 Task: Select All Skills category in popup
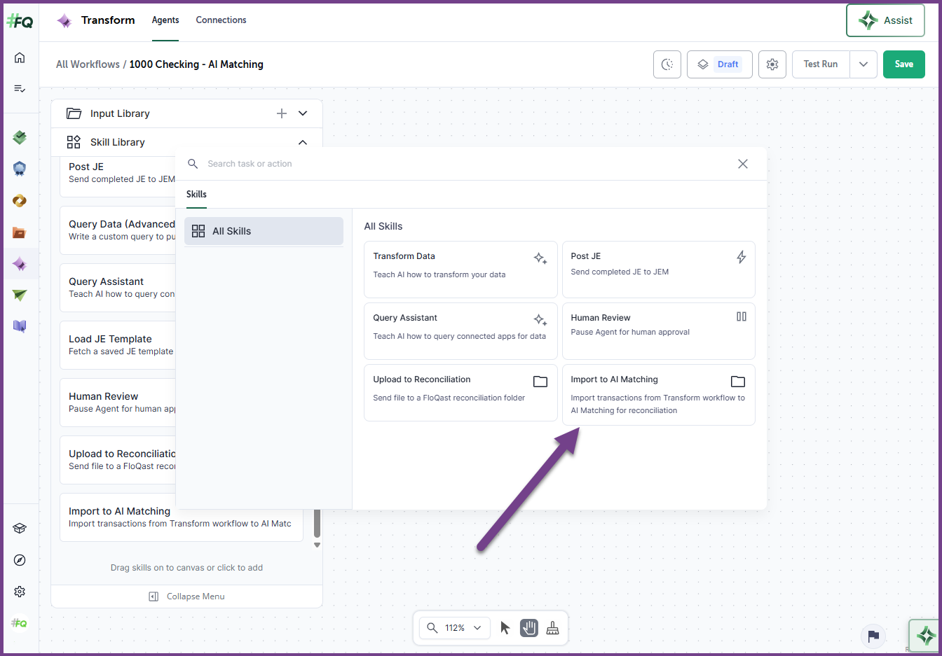tap(264, 231)
